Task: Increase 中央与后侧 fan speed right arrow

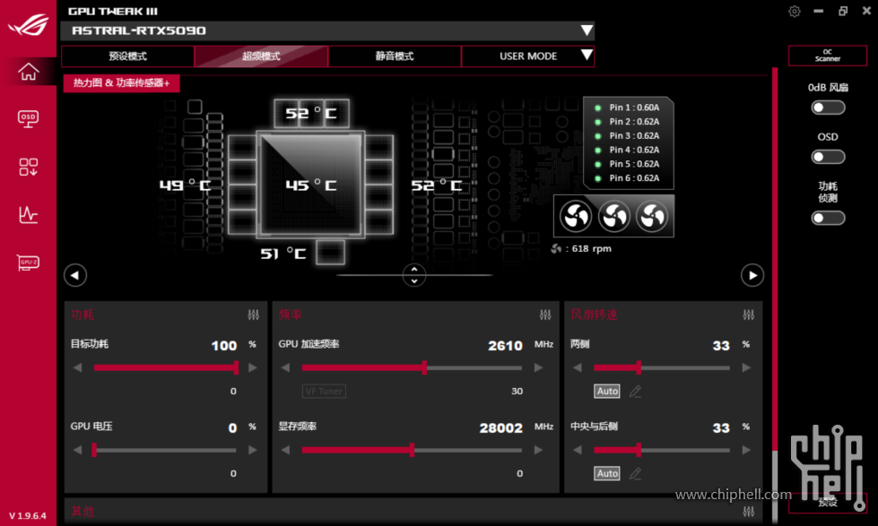Action: pos(746,450)
